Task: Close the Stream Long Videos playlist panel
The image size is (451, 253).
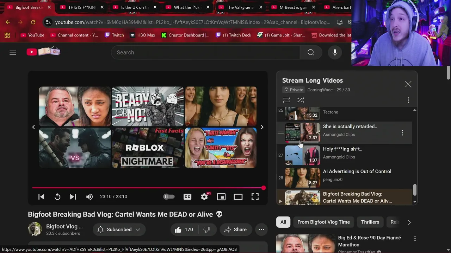Action: tap(408, 84)
